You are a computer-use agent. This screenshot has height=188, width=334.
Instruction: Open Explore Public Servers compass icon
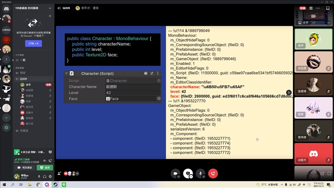6,128
